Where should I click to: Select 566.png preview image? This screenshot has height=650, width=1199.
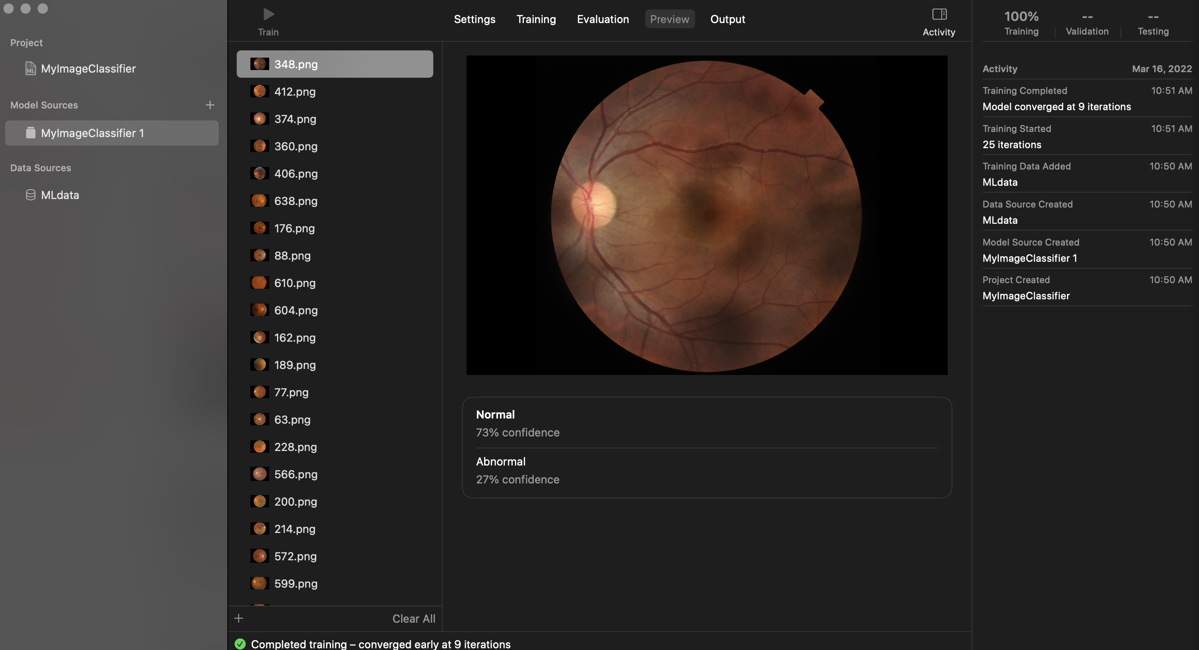coord(296,474)
